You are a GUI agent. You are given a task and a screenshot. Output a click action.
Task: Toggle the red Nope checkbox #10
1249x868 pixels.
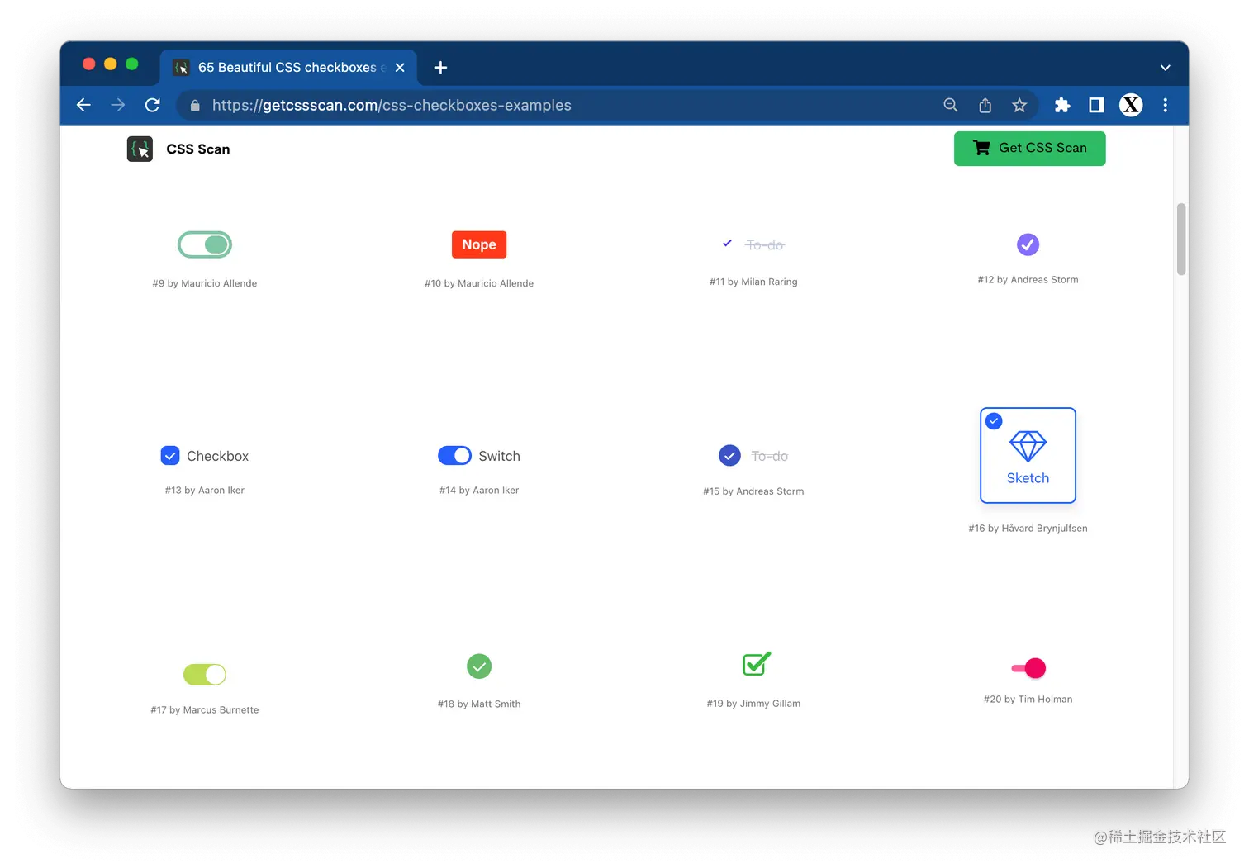(479, 244)
